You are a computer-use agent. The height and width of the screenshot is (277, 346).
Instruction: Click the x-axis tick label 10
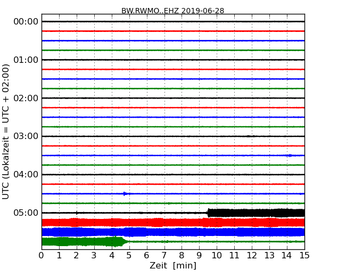click(x=217, y=256)
